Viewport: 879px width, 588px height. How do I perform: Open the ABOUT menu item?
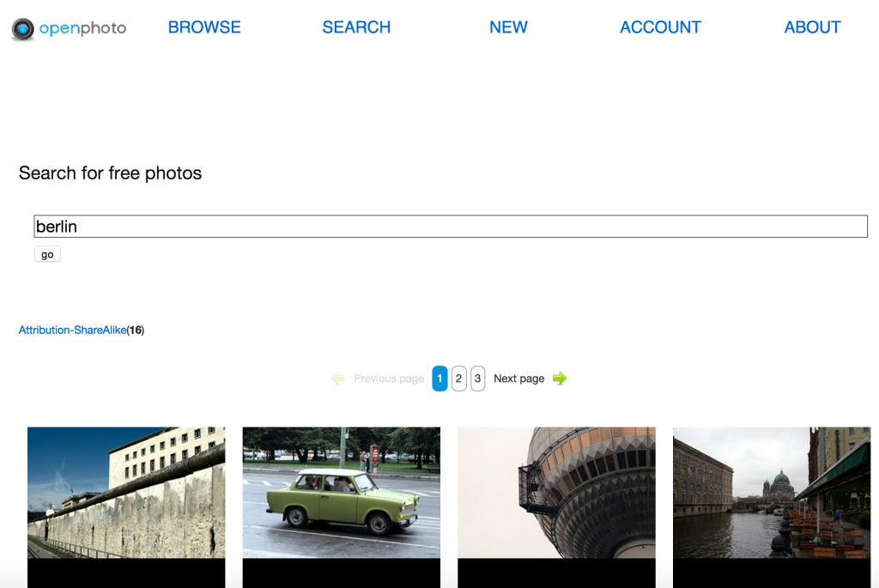click(812, 27)
